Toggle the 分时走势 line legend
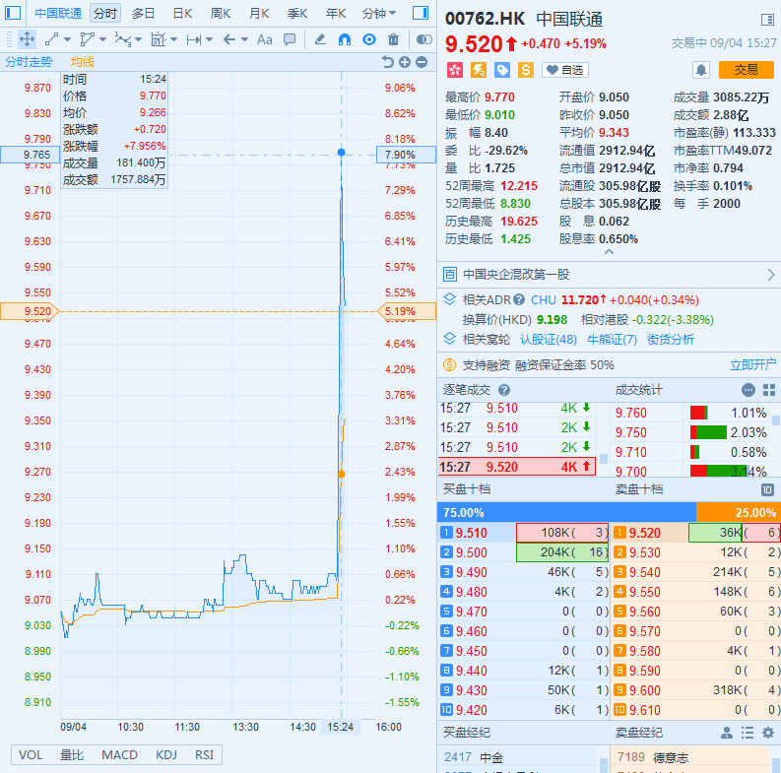Viewport: 781px width, 773px height. click(x=29, y=62)
